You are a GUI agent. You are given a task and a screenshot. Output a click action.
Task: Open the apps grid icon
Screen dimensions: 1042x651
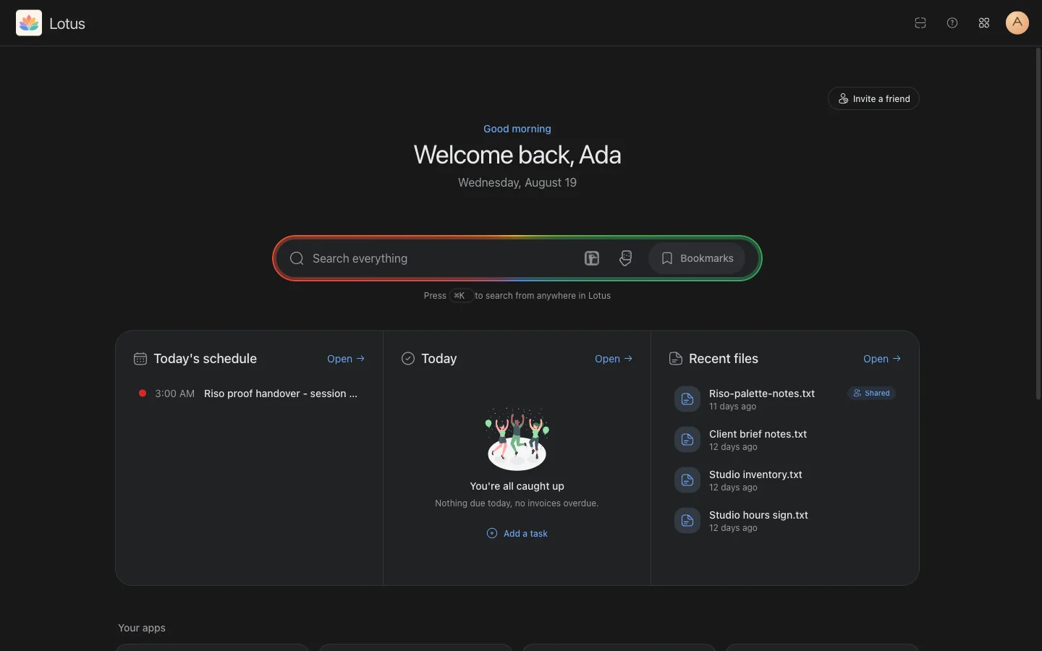coord(984,23)
